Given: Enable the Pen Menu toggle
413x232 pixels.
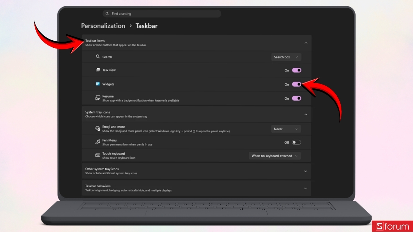Looking at the screenshot, I should (296, 142).
